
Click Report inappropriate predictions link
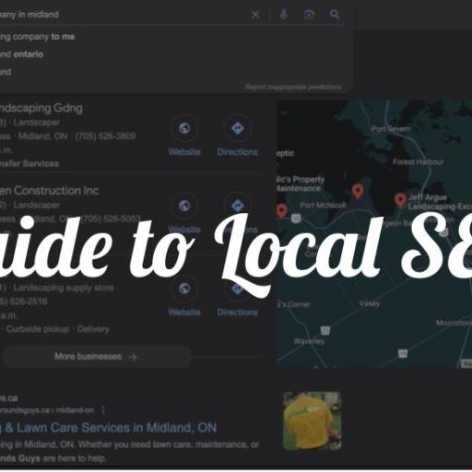(x=293, y=88)
